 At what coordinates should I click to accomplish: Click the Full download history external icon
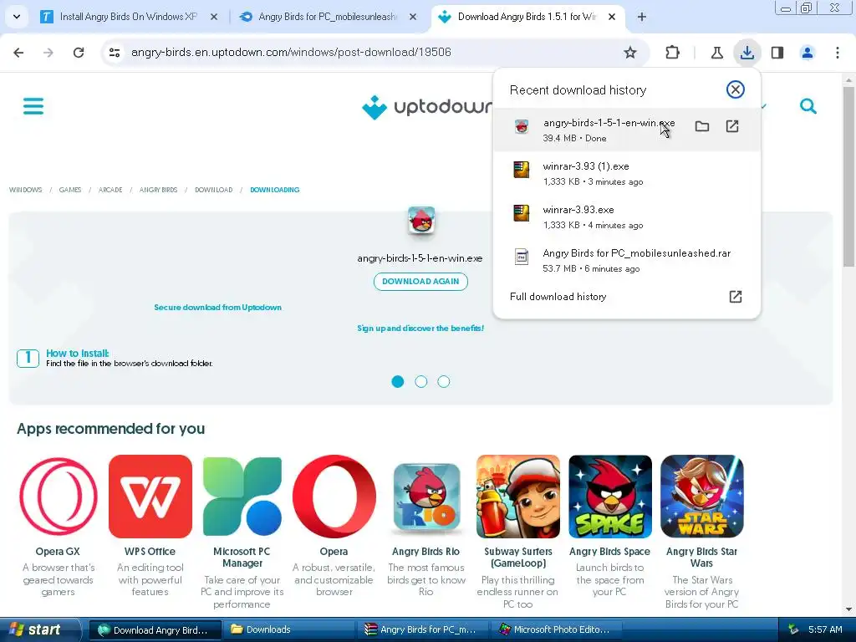[736, 297]
